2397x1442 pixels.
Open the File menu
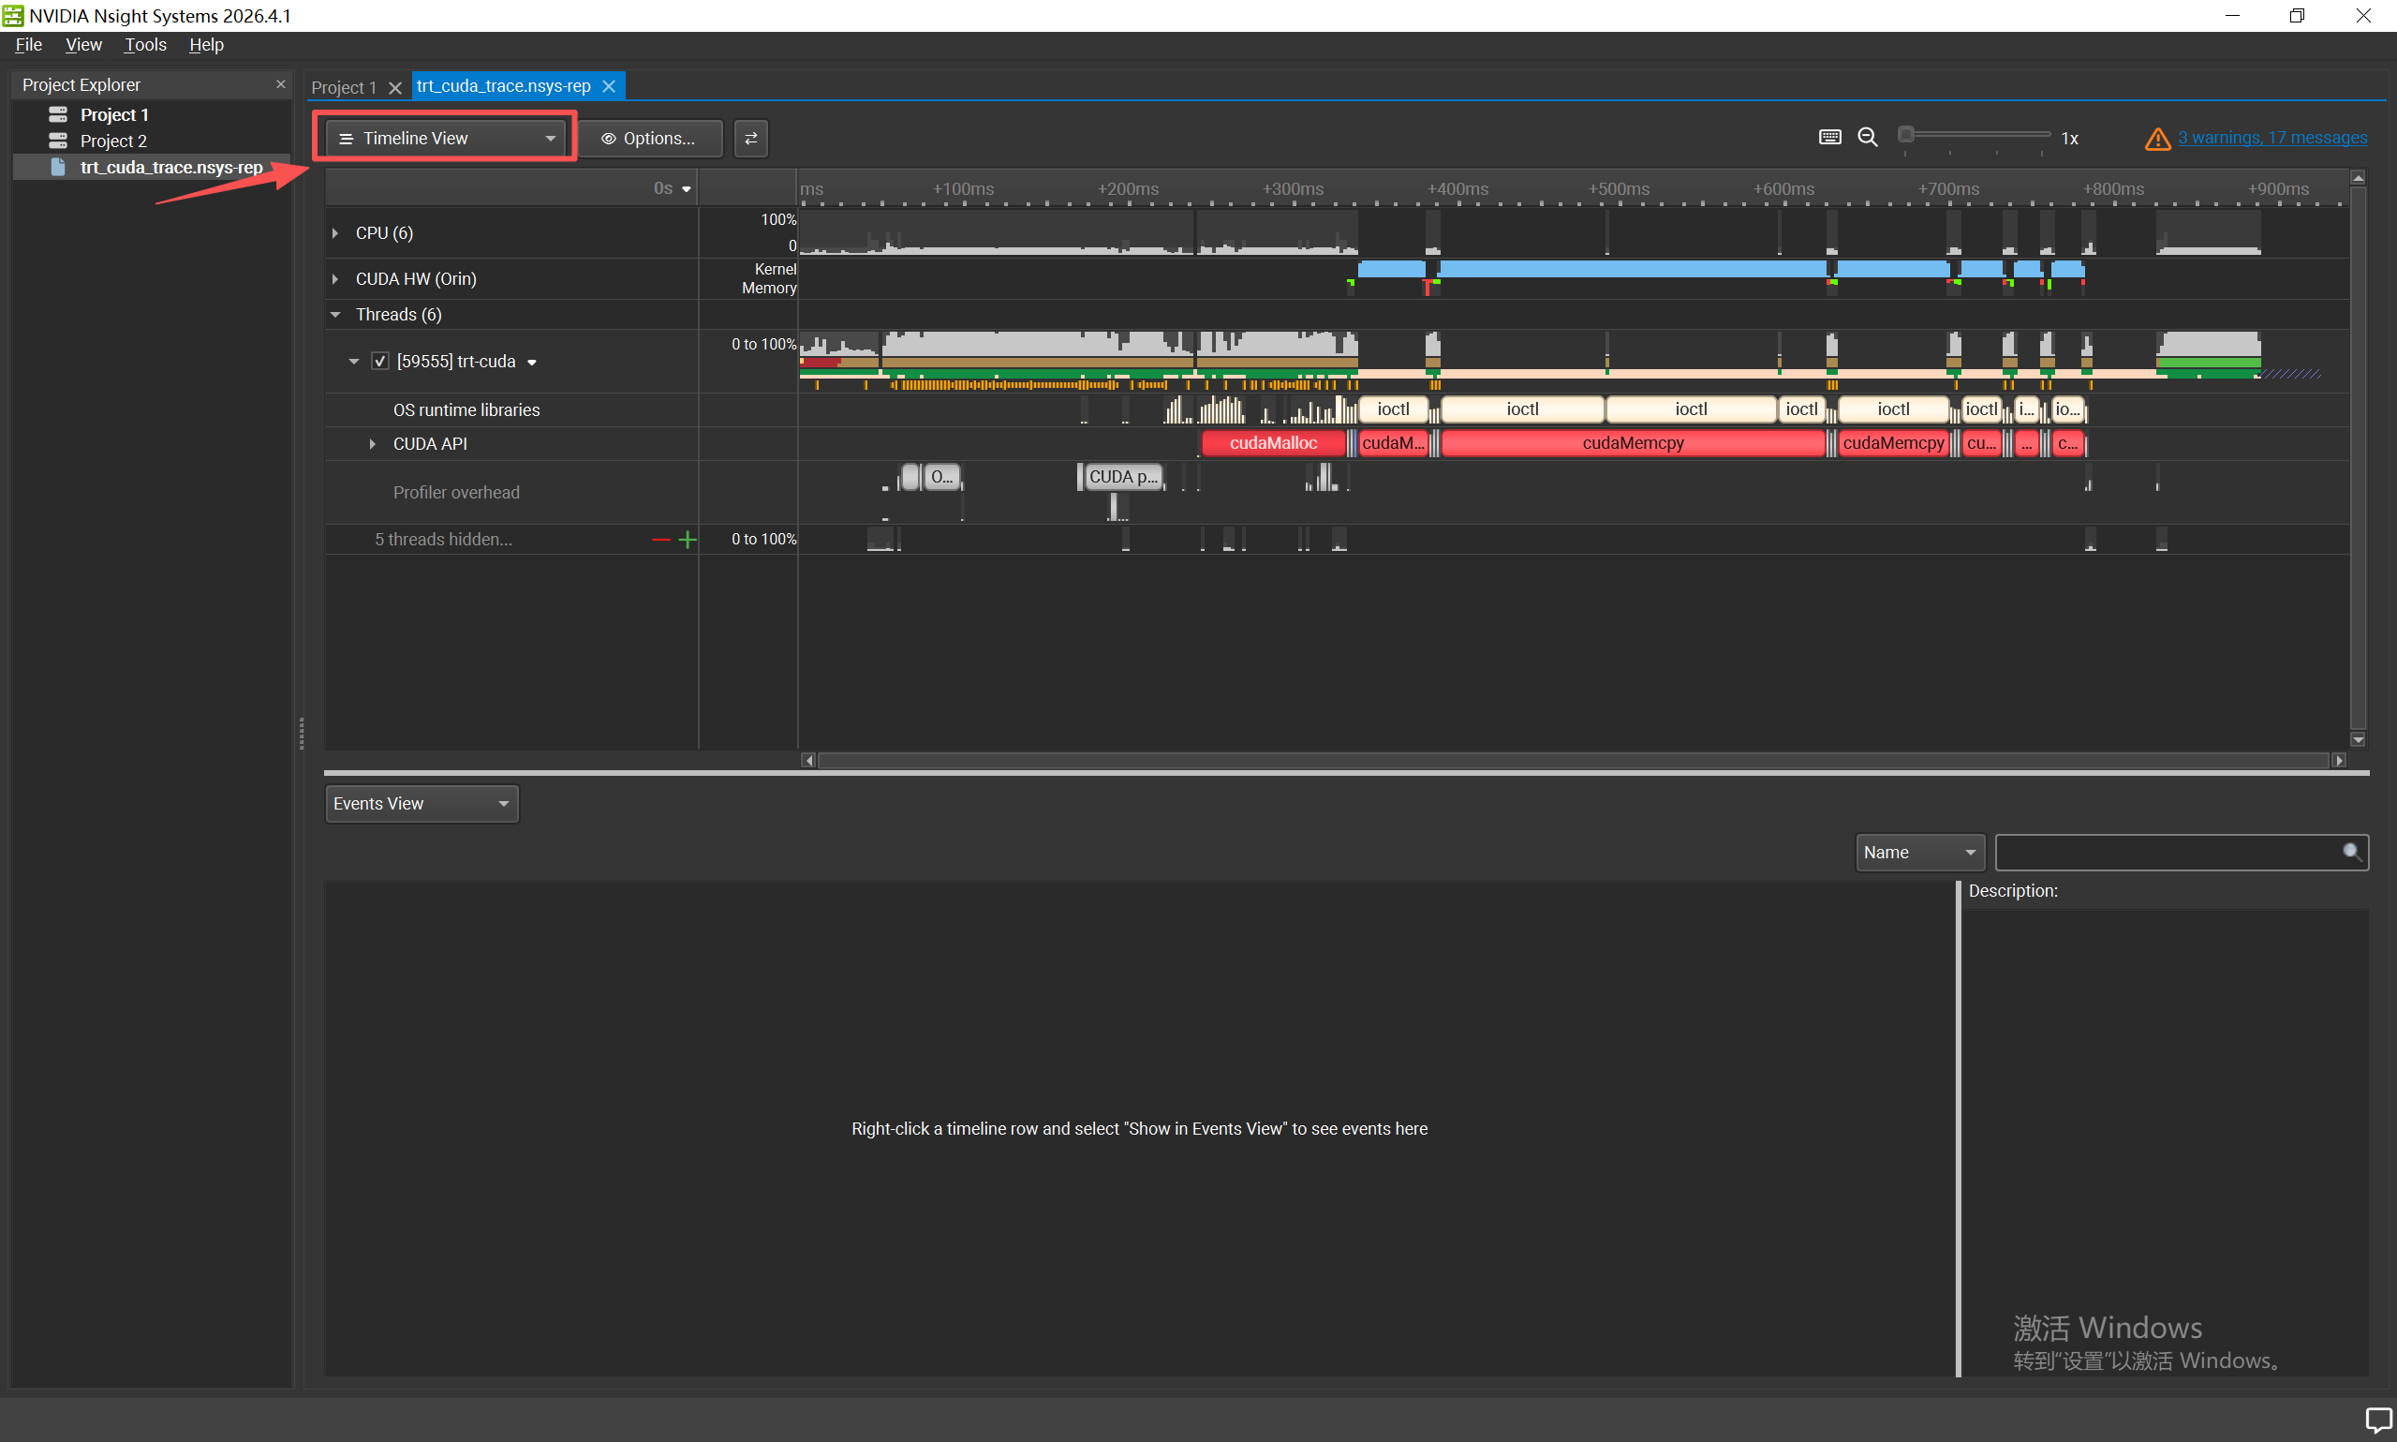click(29, 45)
